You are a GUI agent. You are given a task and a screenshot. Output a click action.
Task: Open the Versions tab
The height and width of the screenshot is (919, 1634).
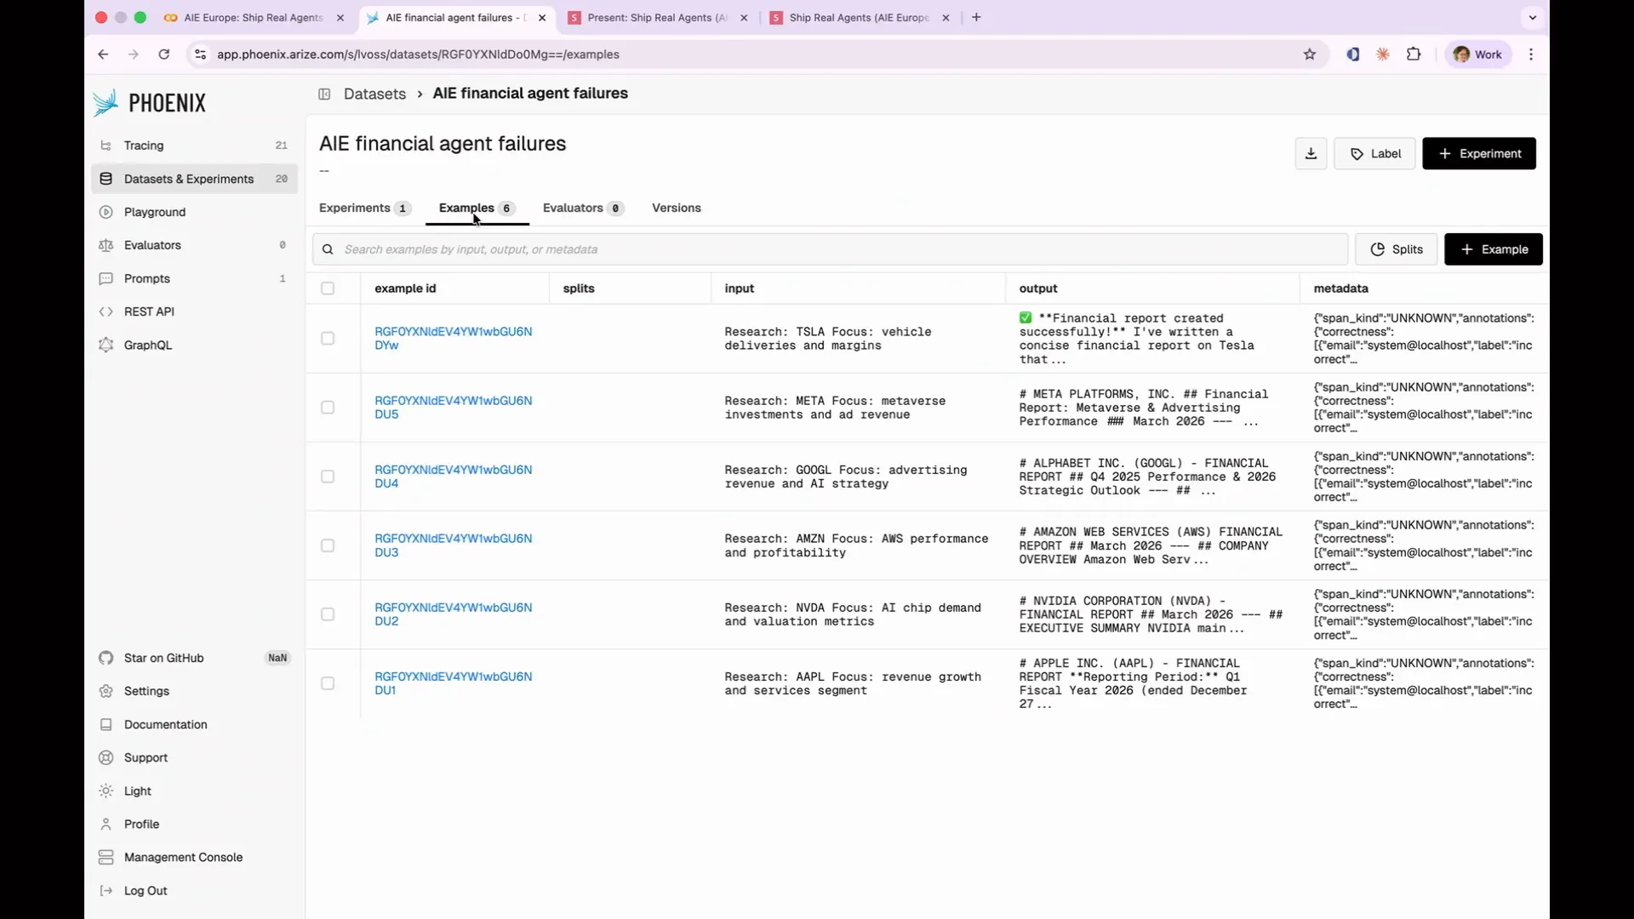(677, 208)
